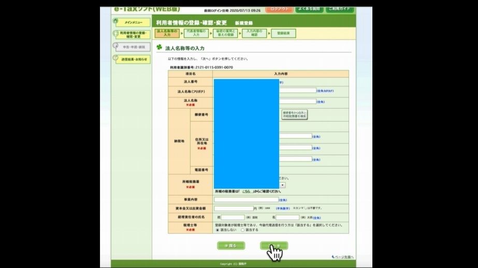Click the 秘密の質問と答えの登録 step

tap(227, 33)
